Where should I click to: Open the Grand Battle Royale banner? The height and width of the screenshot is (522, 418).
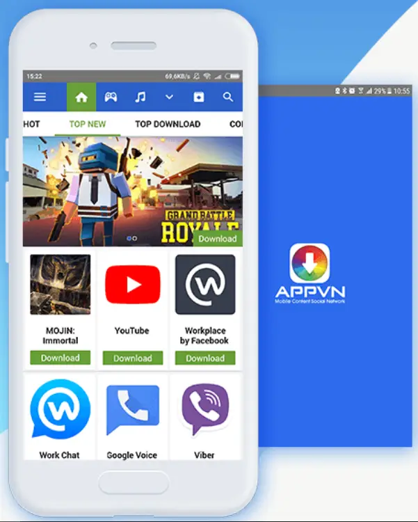132,191
